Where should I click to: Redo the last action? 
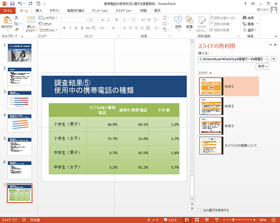(30, 3)
